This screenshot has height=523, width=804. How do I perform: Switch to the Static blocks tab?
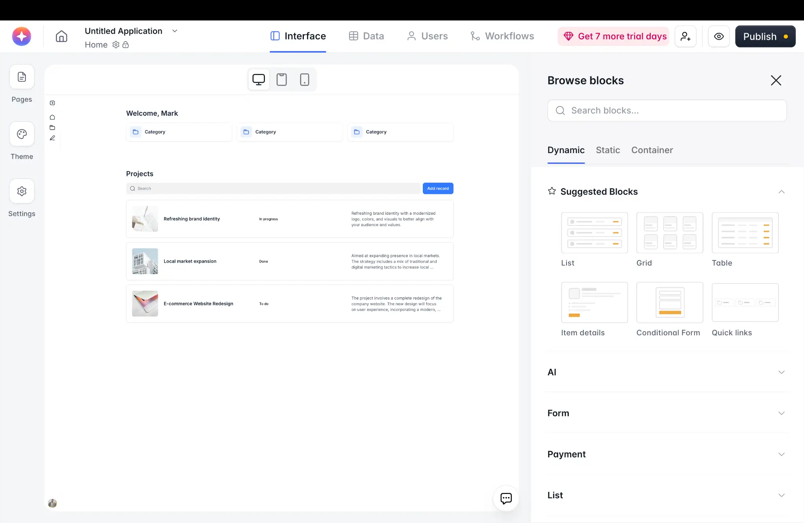[x=607, y=150]
